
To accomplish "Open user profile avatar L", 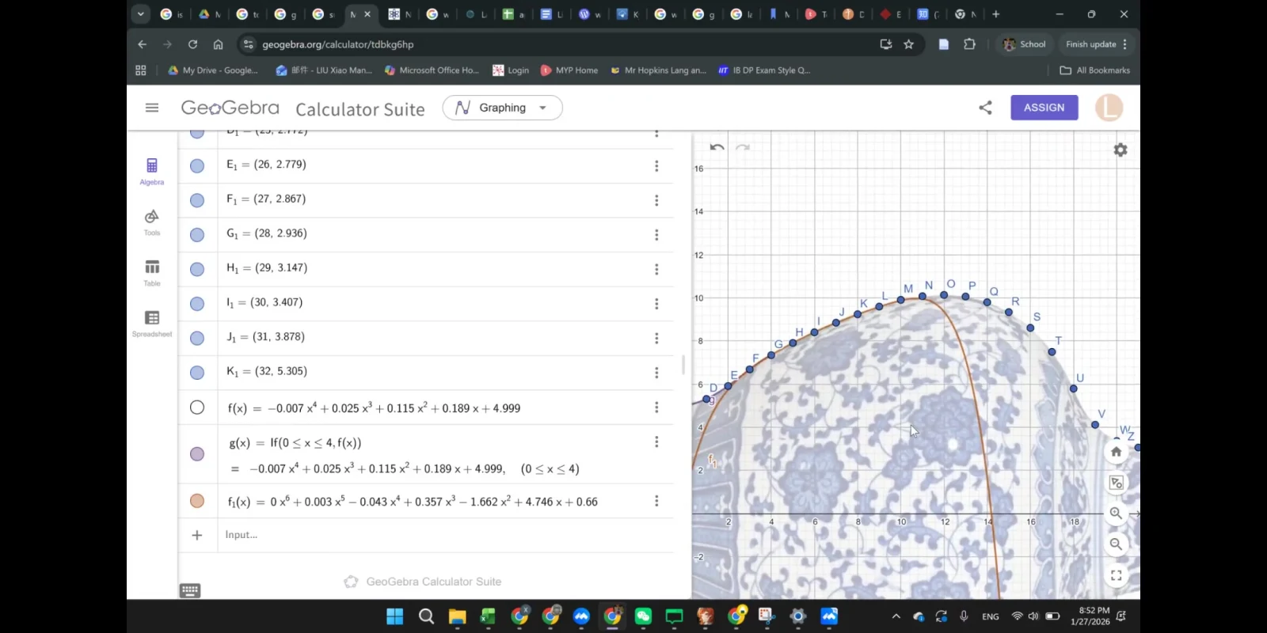I will coord(1109,108).
